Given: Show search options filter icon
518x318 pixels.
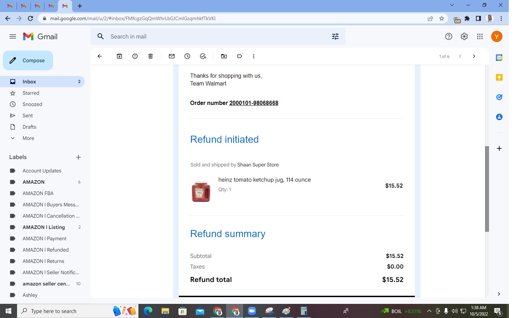Looking at the screenshot, I should tap(335, 36).
